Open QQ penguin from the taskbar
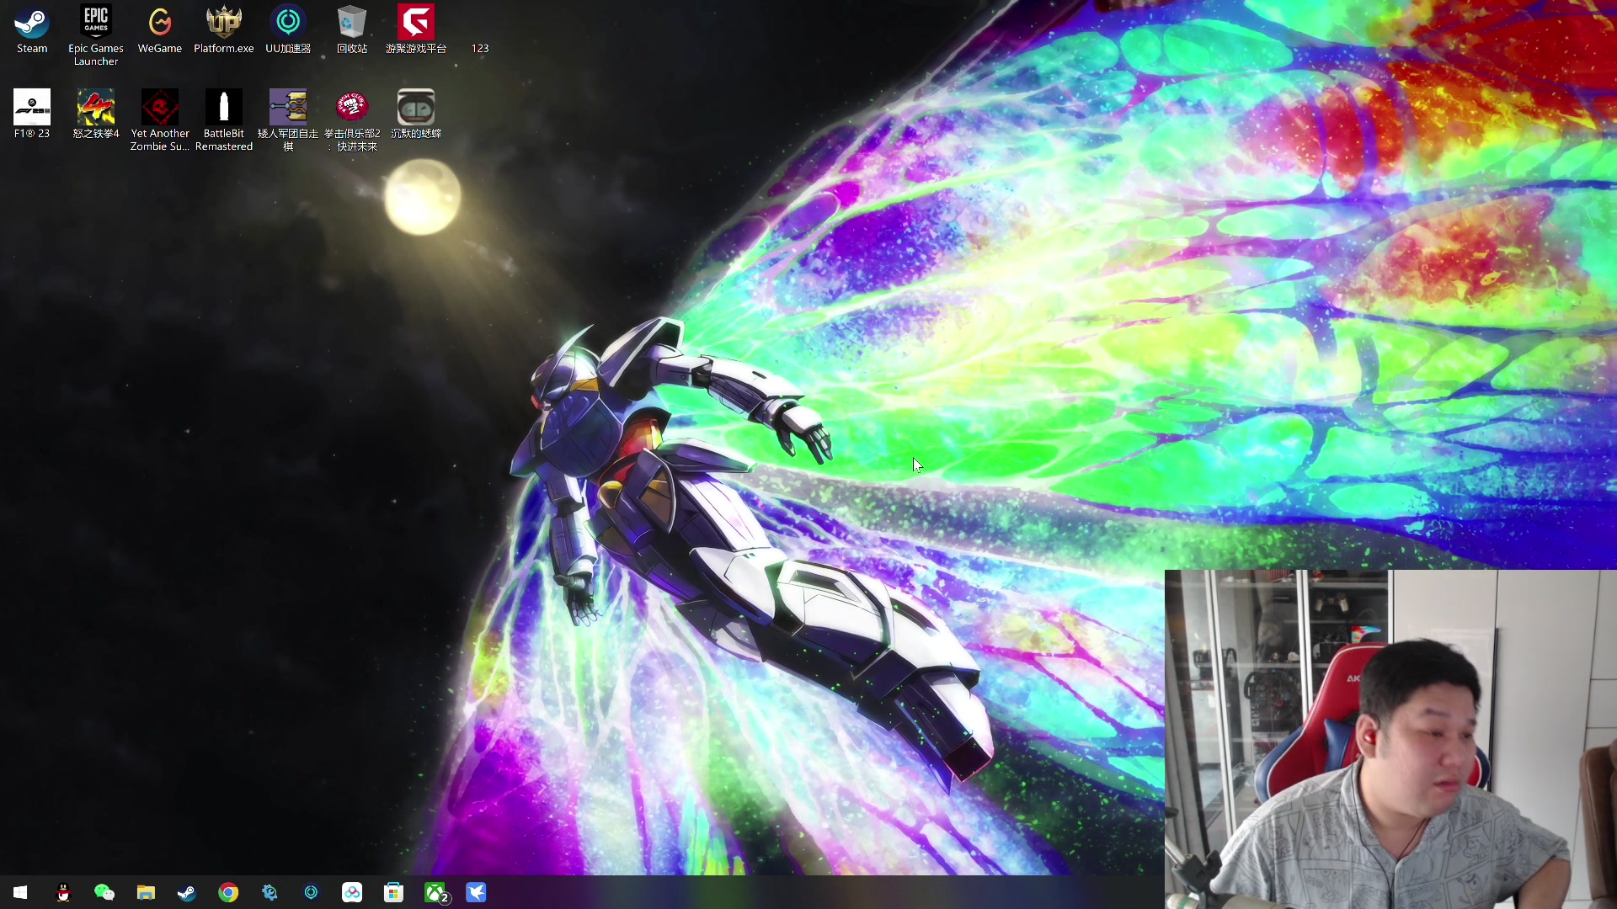Screen dimensions: 1617x909 tap(63, 892)
